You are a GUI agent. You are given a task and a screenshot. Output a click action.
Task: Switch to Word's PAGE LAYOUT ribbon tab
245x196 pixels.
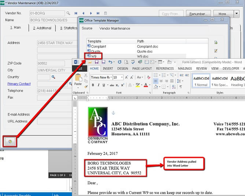coord(142,68)
